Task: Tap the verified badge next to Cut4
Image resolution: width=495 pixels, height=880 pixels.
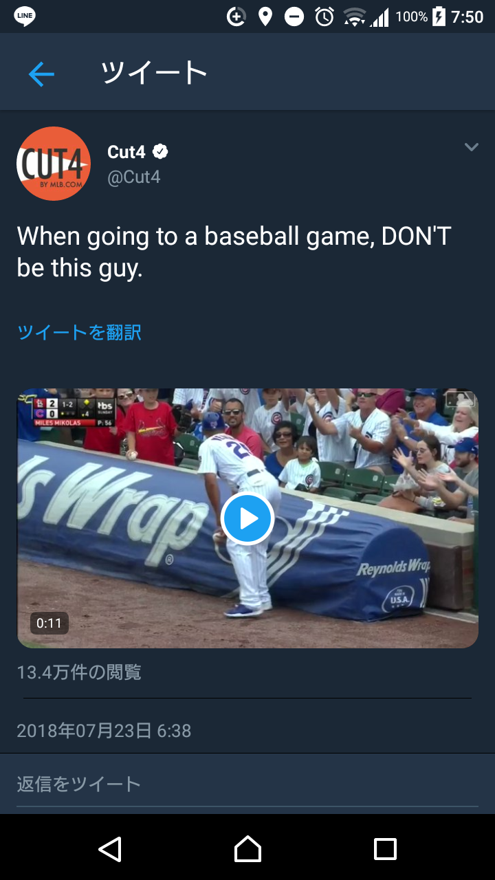Action: coord(161,152)
